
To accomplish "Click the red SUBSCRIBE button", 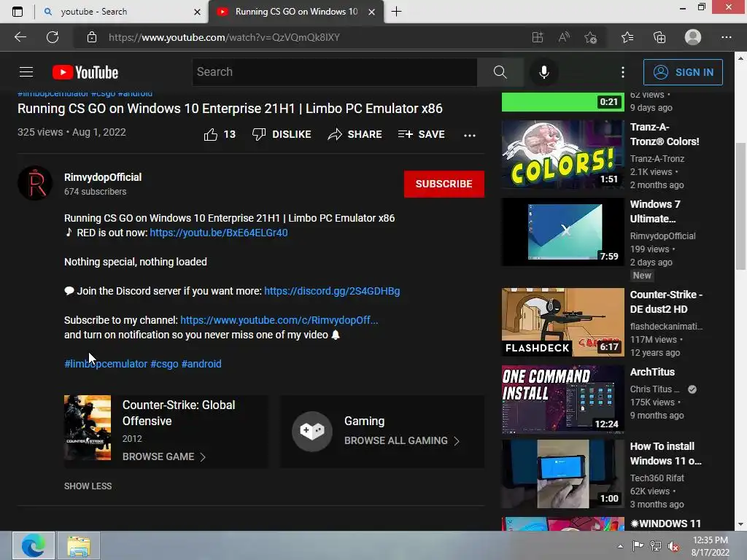I will point(444,184).
